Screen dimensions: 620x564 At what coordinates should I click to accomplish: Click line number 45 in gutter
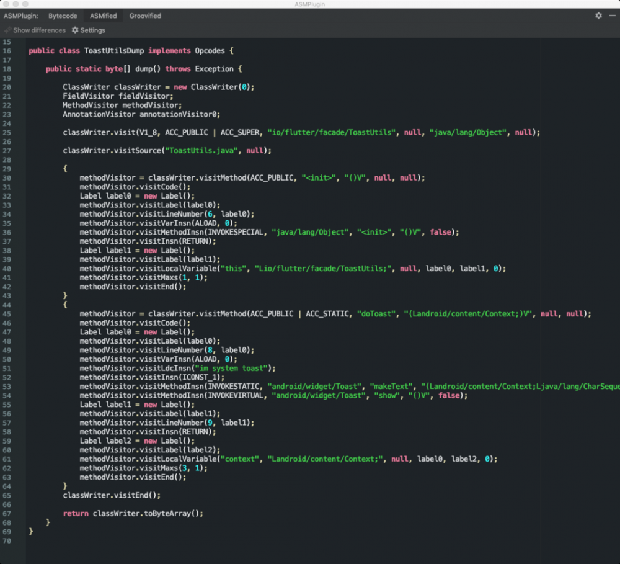7,314
